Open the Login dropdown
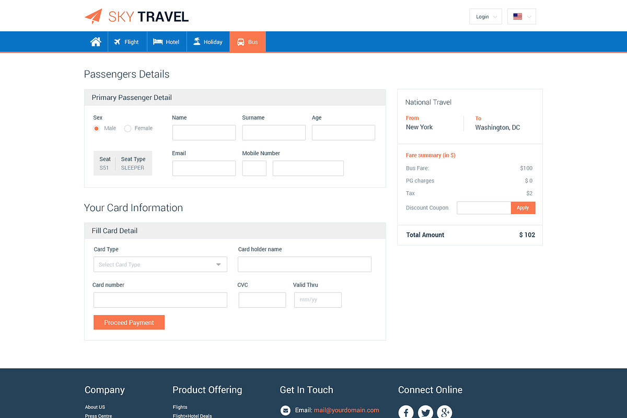Viewport: 627px width, 418px height. [486, 17]
